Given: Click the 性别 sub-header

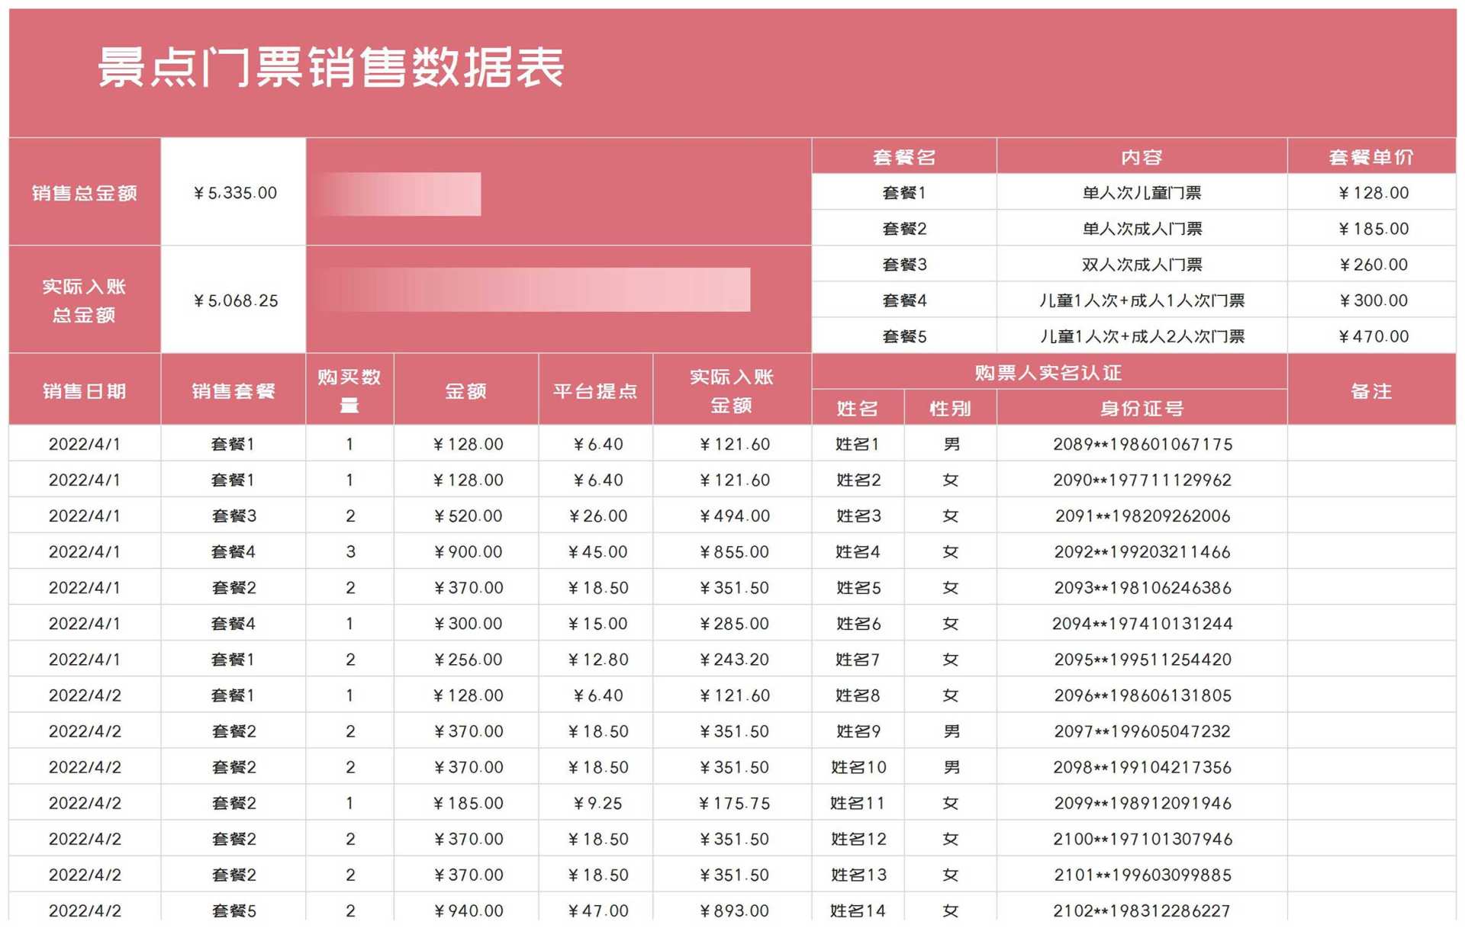Looking at the screenshot, I should tap(951, 408).
